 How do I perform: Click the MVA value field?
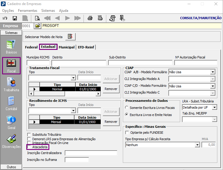tap(209, 145)
